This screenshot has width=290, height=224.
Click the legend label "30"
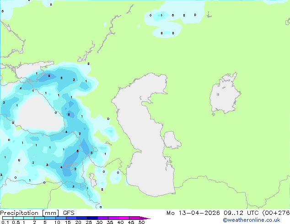99,222
